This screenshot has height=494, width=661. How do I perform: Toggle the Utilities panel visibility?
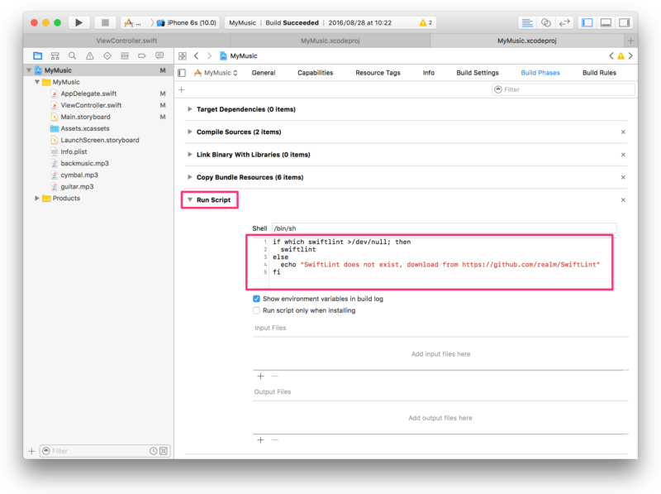click(625, 22)
